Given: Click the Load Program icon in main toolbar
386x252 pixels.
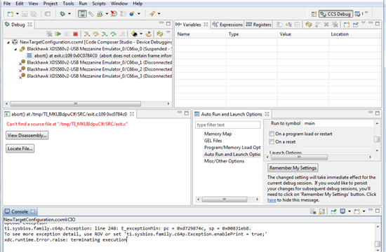Looking at the screenshot, I should click(x=100, y=14).
